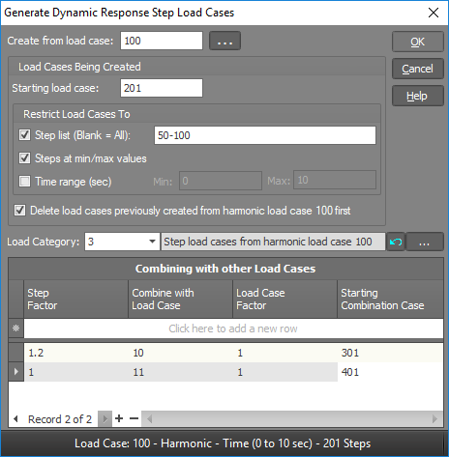449x457 pixels.
Task: Click Combine with Load Case column header
Action: 180,299
